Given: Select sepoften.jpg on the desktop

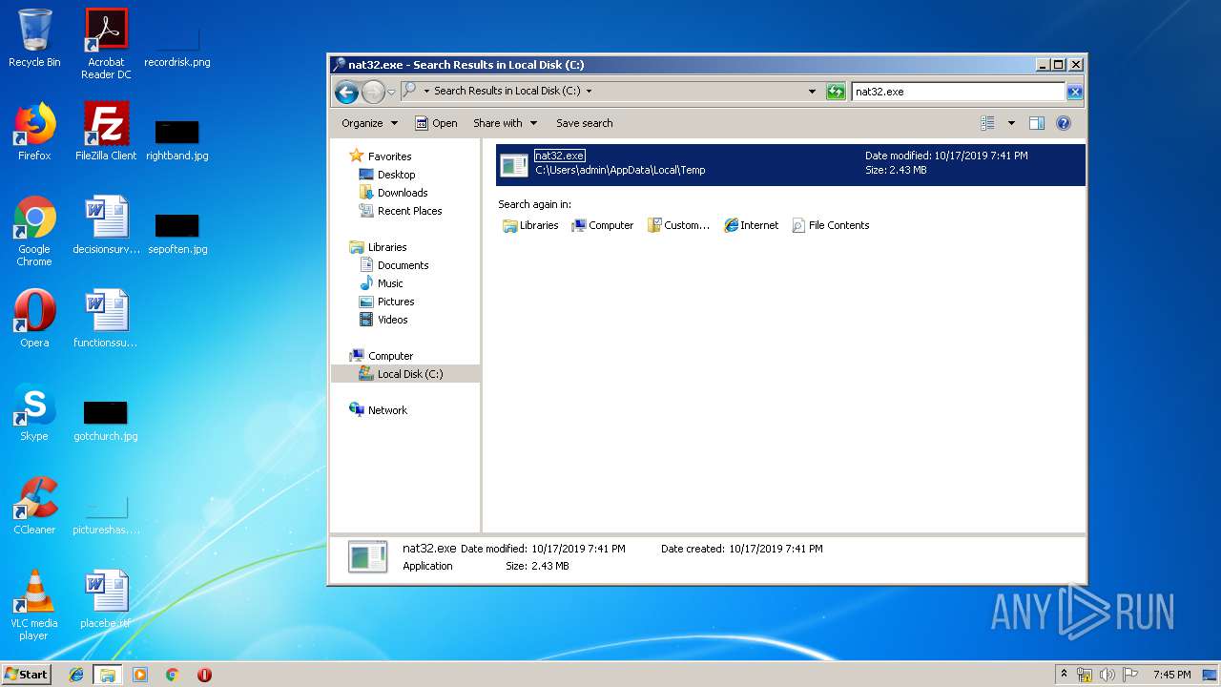Looking at the screenshot, I should 177,233.
